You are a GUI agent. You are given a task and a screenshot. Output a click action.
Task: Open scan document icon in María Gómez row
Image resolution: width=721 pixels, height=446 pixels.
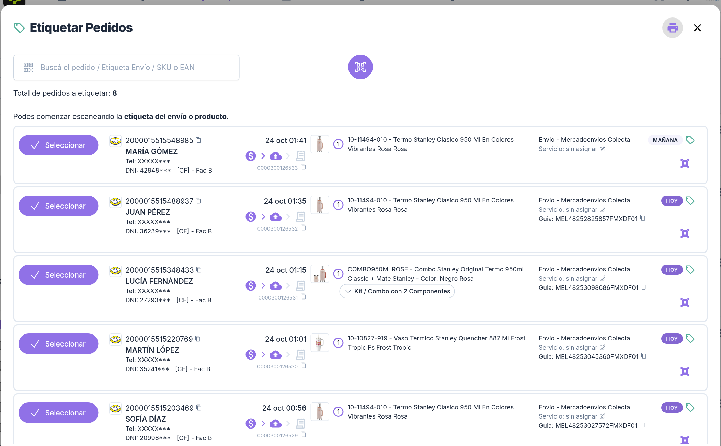tap(685, 164)
